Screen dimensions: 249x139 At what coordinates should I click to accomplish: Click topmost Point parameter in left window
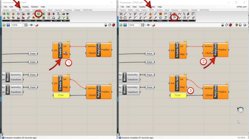click(x=33, y=53)
